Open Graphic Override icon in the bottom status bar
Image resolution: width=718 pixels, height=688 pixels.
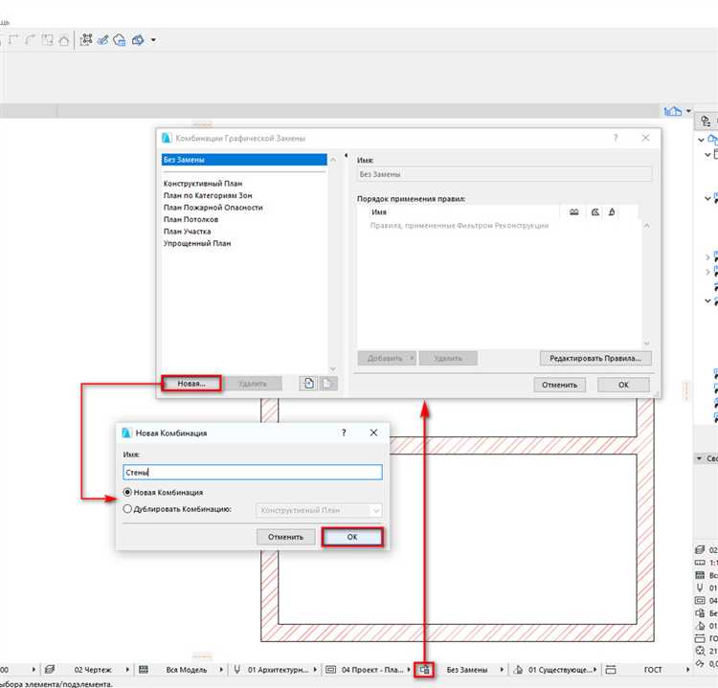pyautogui.click(x=424, y=670)
